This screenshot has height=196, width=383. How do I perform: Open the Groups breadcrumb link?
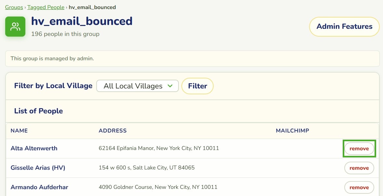pyautogui.click(x=14, y=7)
